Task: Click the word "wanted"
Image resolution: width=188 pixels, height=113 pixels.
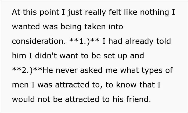Action: click(x=26, y=27)
